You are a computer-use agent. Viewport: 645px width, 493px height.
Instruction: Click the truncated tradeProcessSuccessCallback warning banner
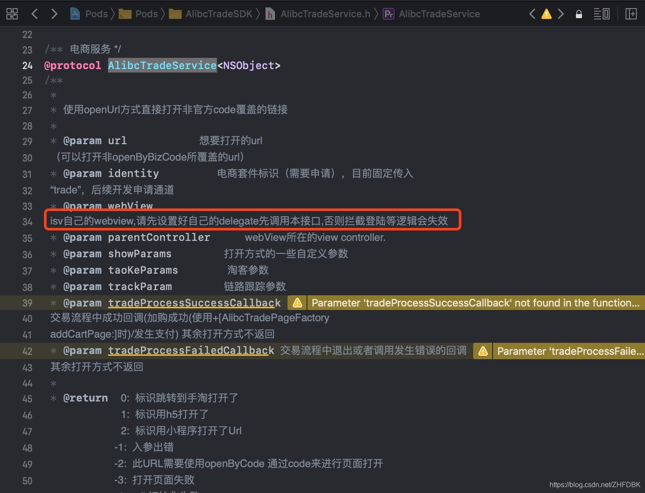click(475, 303)
